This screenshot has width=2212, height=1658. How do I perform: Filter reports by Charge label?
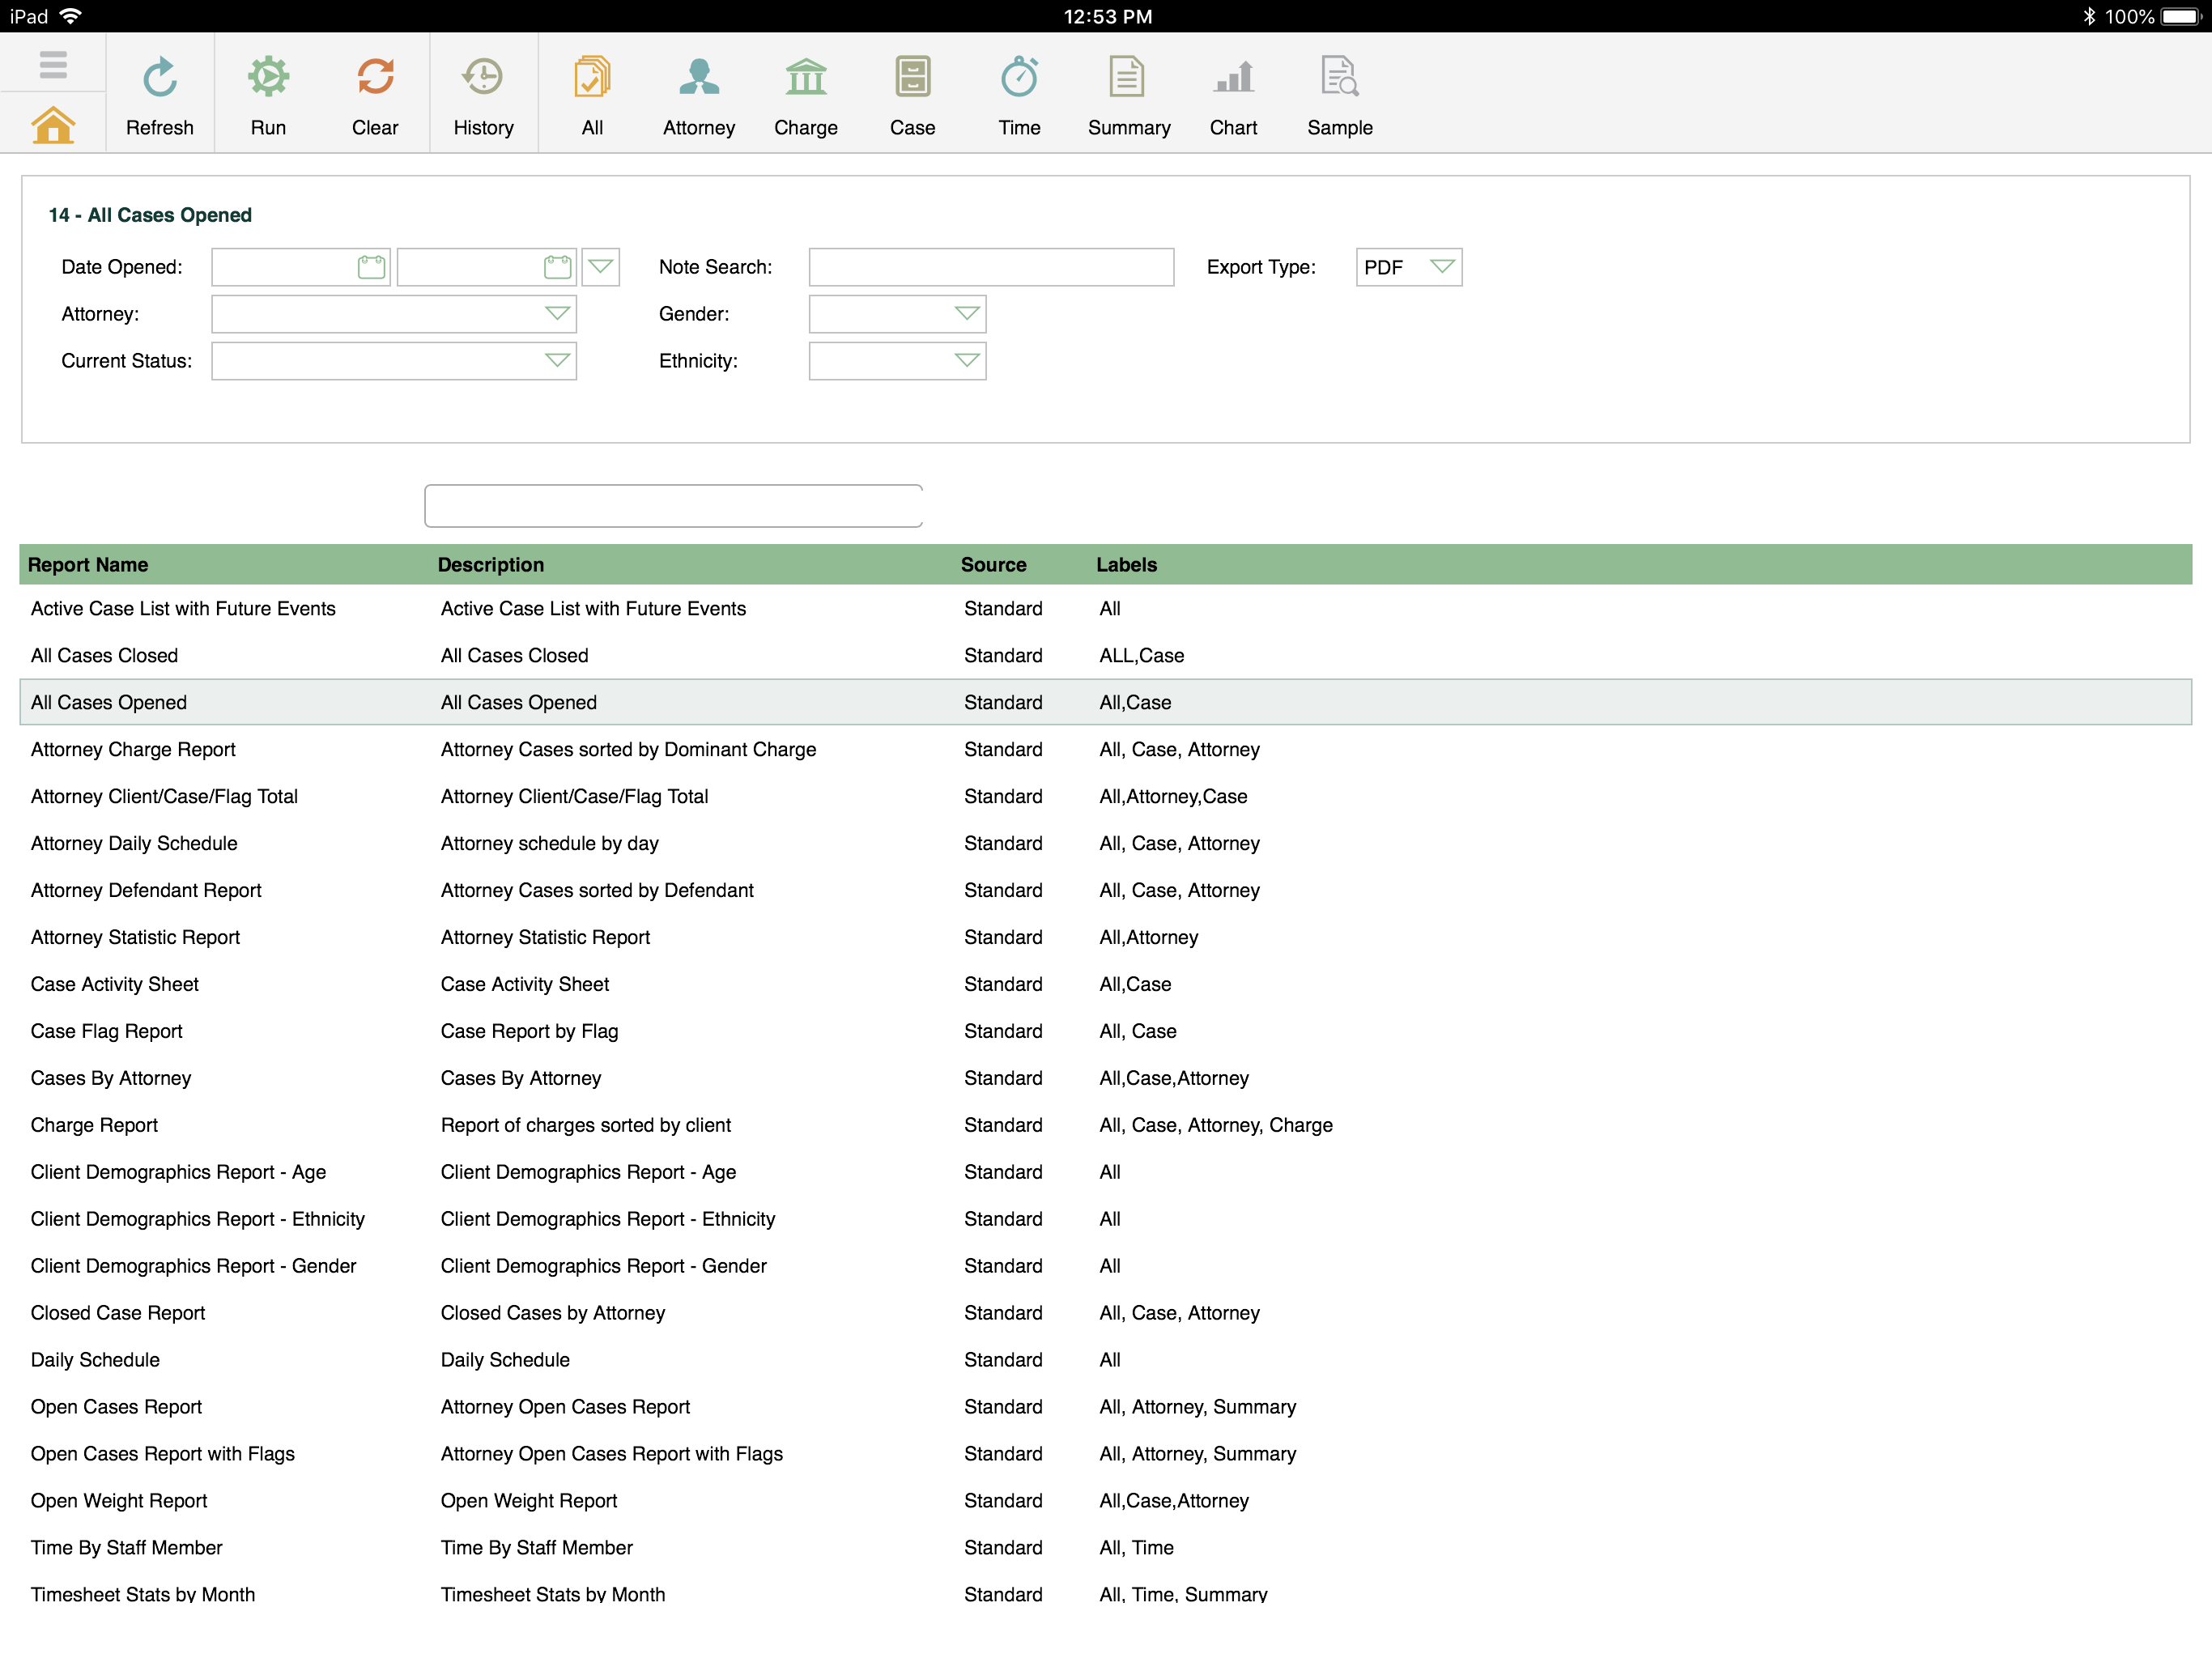pos(806,96)
